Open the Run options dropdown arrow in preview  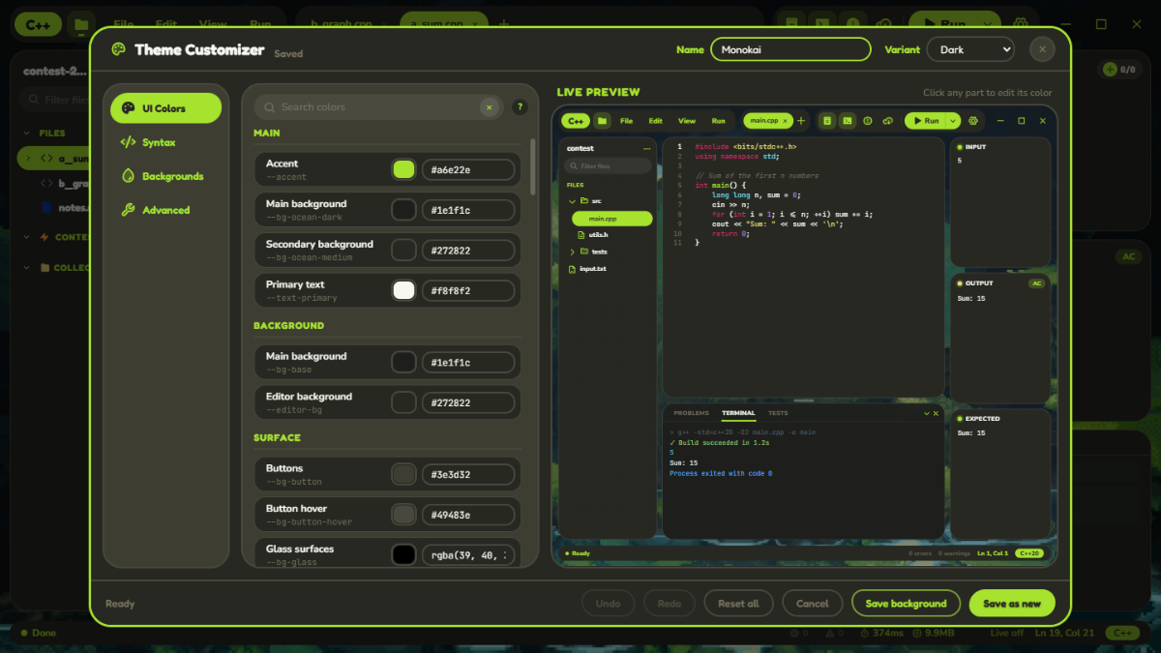click(953, 121)
